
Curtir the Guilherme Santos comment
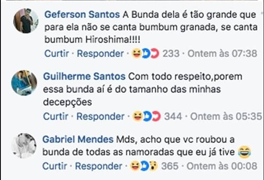[56, 117]
